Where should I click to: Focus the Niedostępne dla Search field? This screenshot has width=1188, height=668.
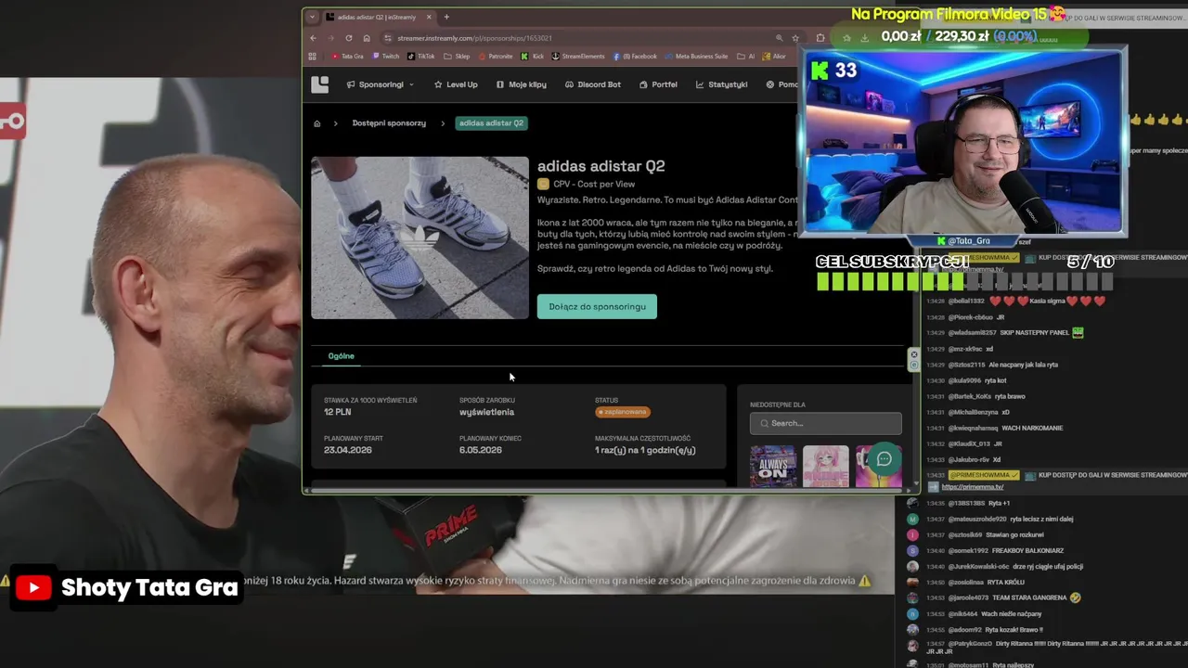pos(826,423)
